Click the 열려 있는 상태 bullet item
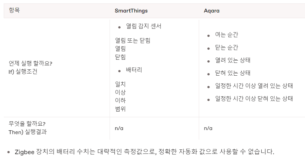 pyautogui.click(x=233, y=60)
